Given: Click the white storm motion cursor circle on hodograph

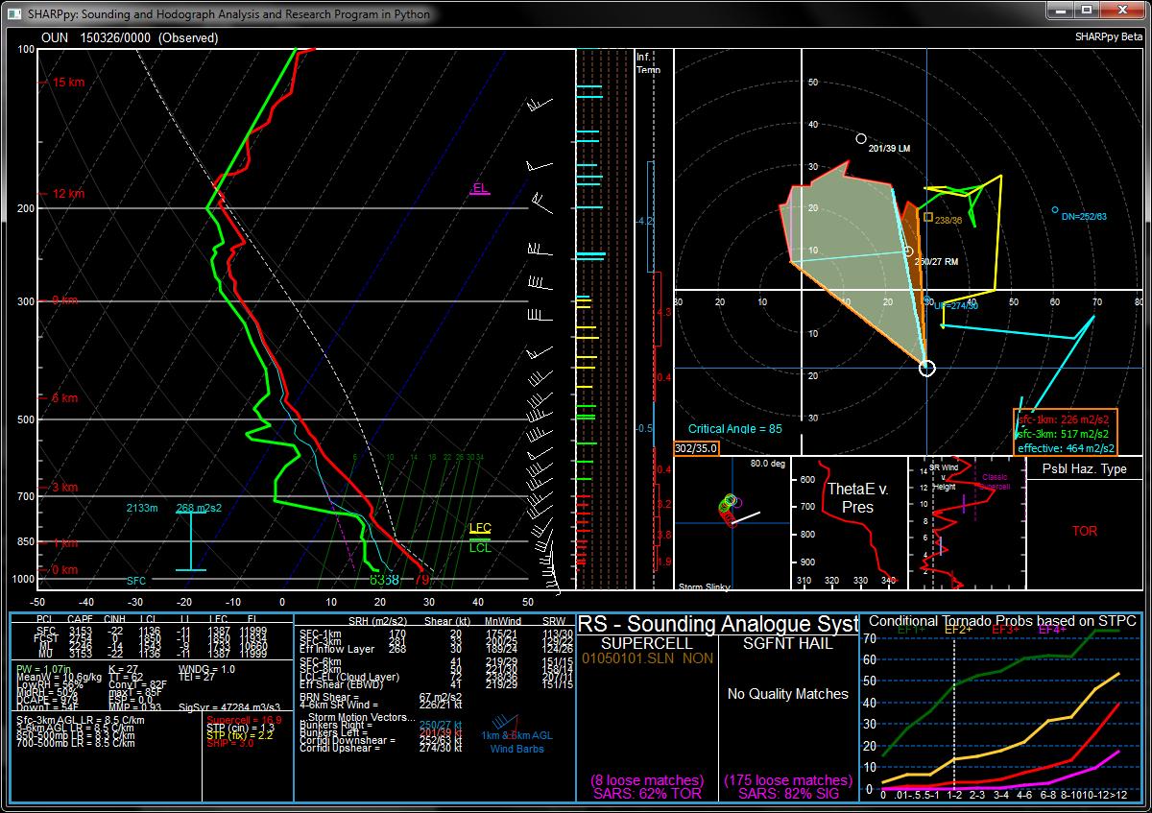Looking at the screenshot, I should 926,368.
